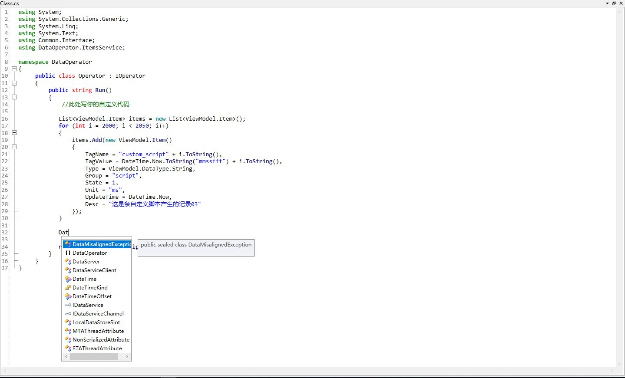Click the DataOperator namespace braces icon
The width and height of the screenshot is (625, 378).
pyautogui.click(x=68, y=253)
